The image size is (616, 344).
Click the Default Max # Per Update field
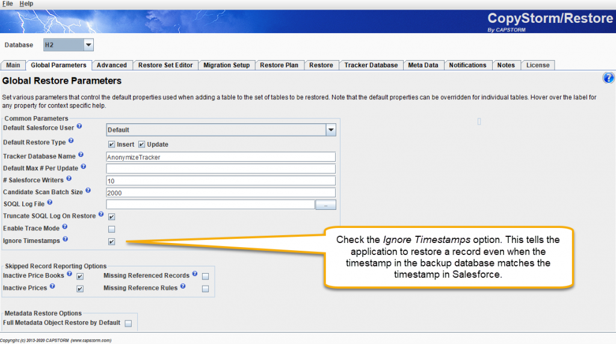pyautogui.click(x=221, y=169)
